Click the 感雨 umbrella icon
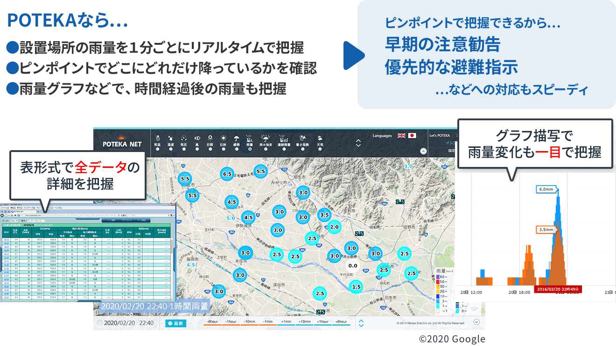Image resolution: width=616 pixels, height=346 pixels. click(x=237, y=138)
